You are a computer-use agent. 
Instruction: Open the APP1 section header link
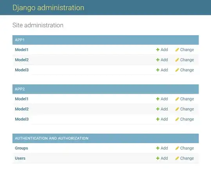20,40
